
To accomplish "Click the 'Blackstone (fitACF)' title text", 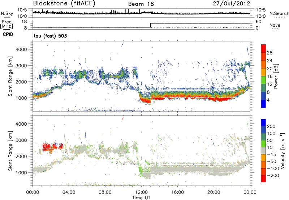I will [64, 4].
